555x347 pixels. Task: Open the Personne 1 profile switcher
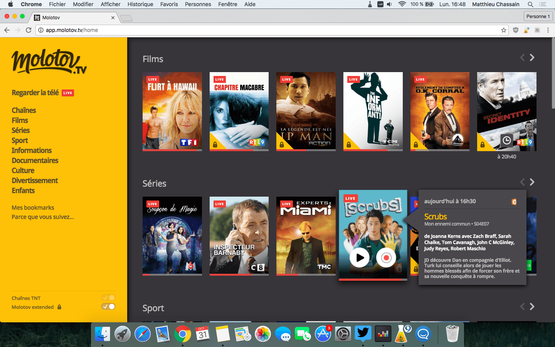[538, 16]
